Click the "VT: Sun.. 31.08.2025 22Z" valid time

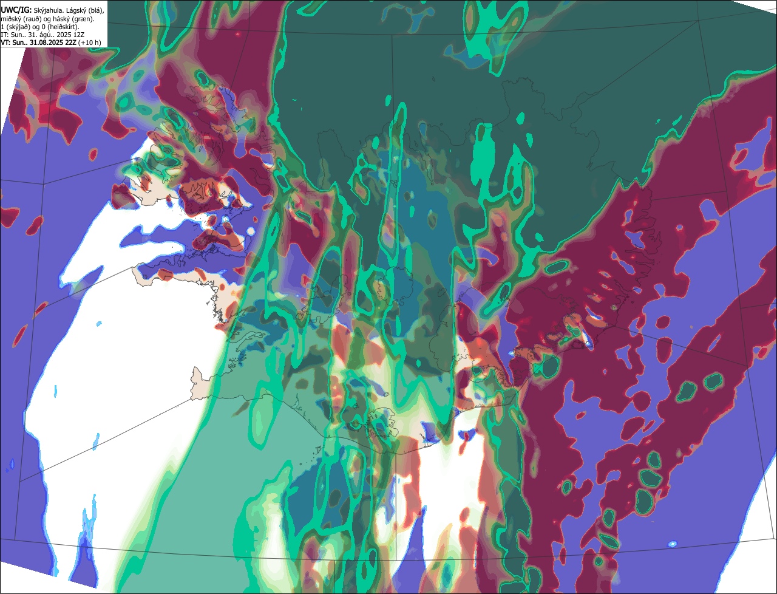tap(38, 43)
